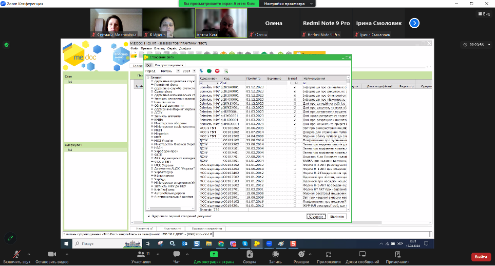Switch to the Всі tab in Створення звіту
495x266 pixels.
pos(148,65)
